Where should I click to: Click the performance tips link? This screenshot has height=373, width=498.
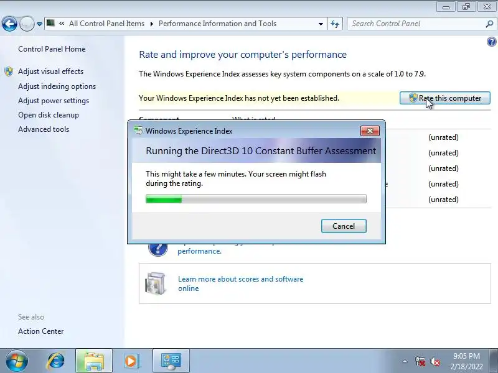(x=199, y=251)
